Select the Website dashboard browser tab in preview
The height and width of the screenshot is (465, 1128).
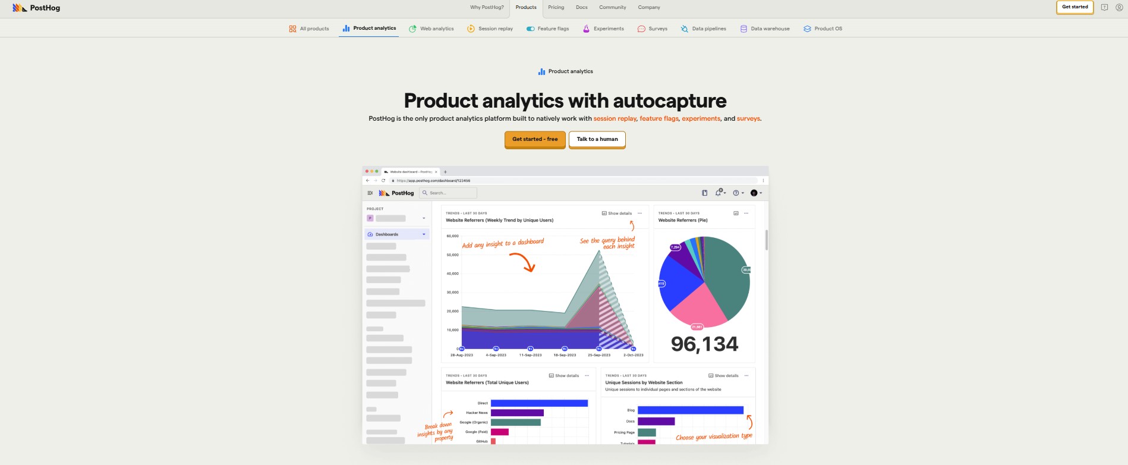point(409,172)
